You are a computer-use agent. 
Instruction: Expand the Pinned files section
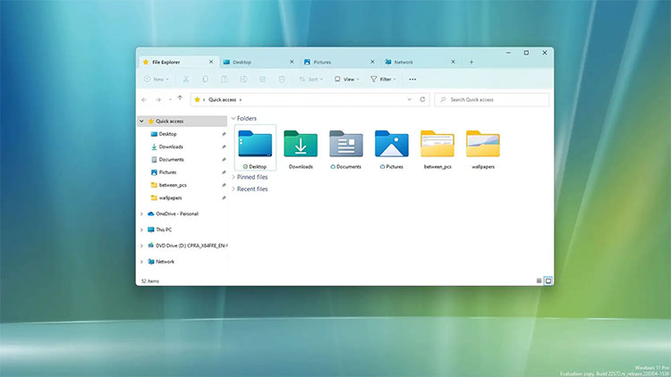[234, 177]
